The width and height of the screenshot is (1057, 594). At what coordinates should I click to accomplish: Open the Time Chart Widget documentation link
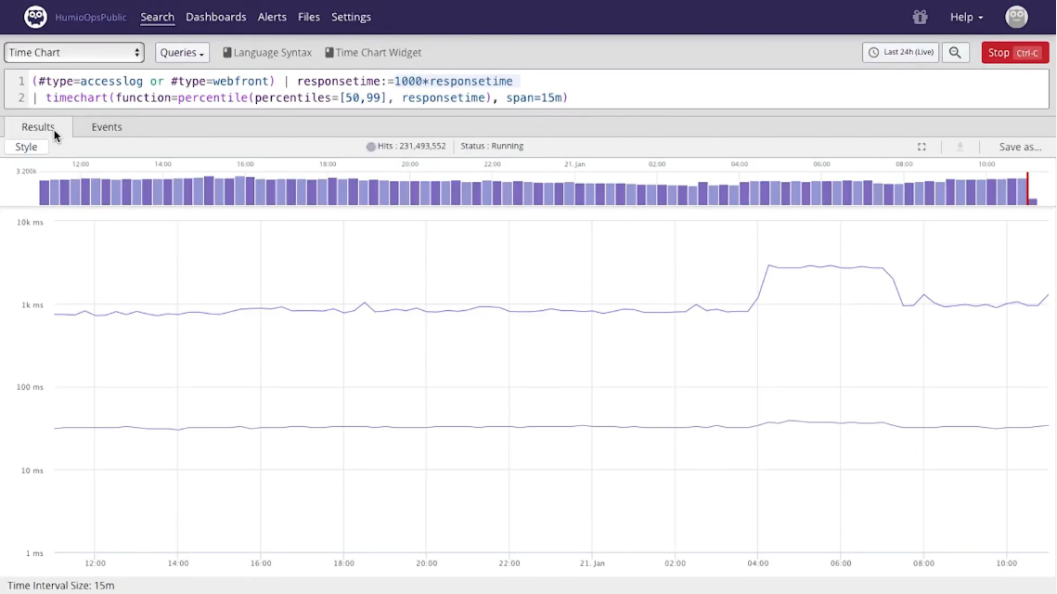[373, 53]
